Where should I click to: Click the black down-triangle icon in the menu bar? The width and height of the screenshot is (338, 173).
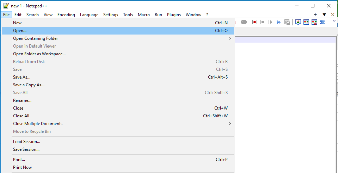324,15
